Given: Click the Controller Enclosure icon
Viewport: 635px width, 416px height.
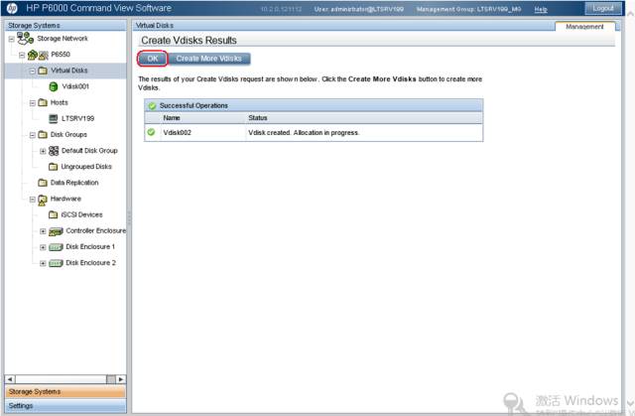Looking at the screenshot, I should (56, 231).
